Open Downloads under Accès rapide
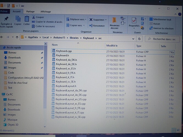183x137 pixels. 15,58
